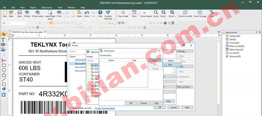This screenshot has width=262, height=116.
Task: Select Formula(0) in Data sources
Action: 234,43
